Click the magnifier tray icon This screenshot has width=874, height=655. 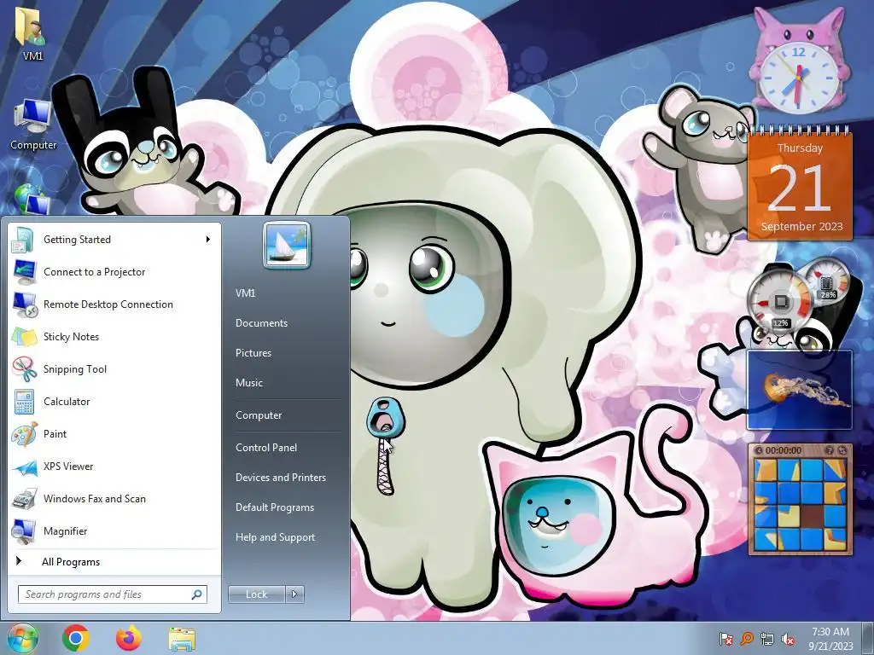(746, 639)
